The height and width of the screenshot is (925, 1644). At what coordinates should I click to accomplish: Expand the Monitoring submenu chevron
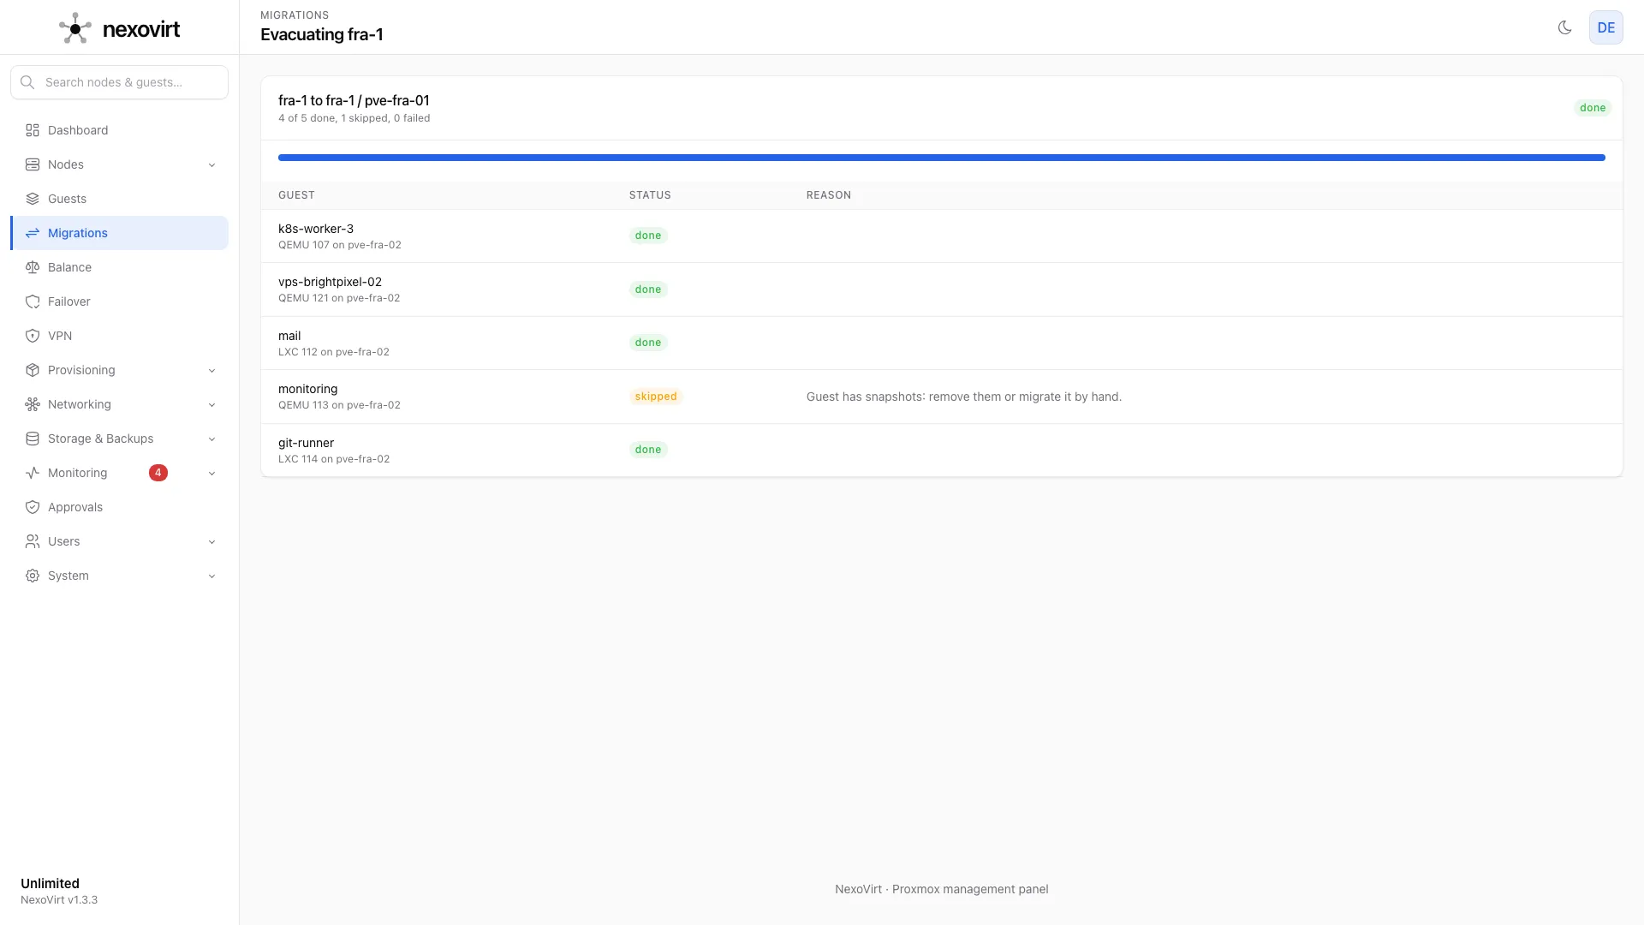pos(211,474)
